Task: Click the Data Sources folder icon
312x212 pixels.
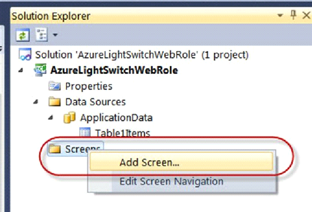Action: pyautogui.click(x=55, y=102)
